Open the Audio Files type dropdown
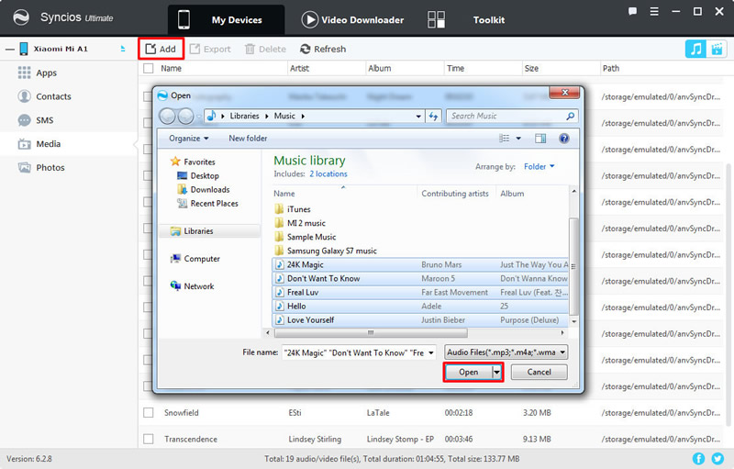 pos(506,352)
